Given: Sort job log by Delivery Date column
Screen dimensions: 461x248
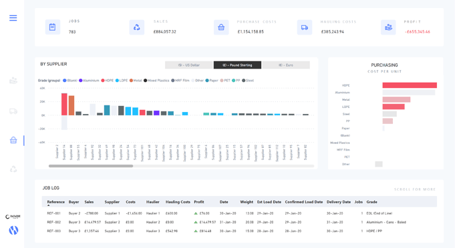Looking at the screenshot, I should (x=339, y=202).
